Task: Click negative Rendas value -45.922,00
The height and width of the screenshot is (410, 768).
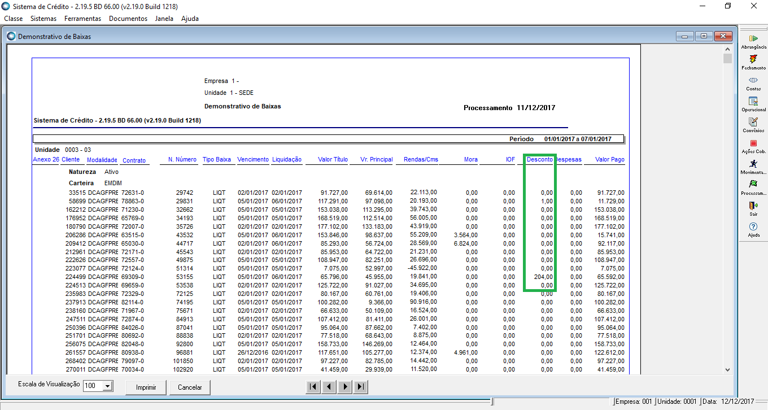Action: pos(422,268)
